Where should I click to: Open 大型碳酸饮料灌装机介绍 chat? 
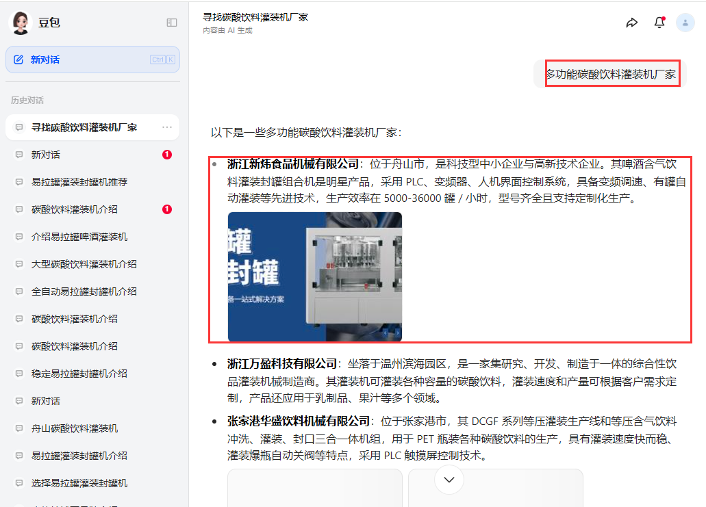84,264
